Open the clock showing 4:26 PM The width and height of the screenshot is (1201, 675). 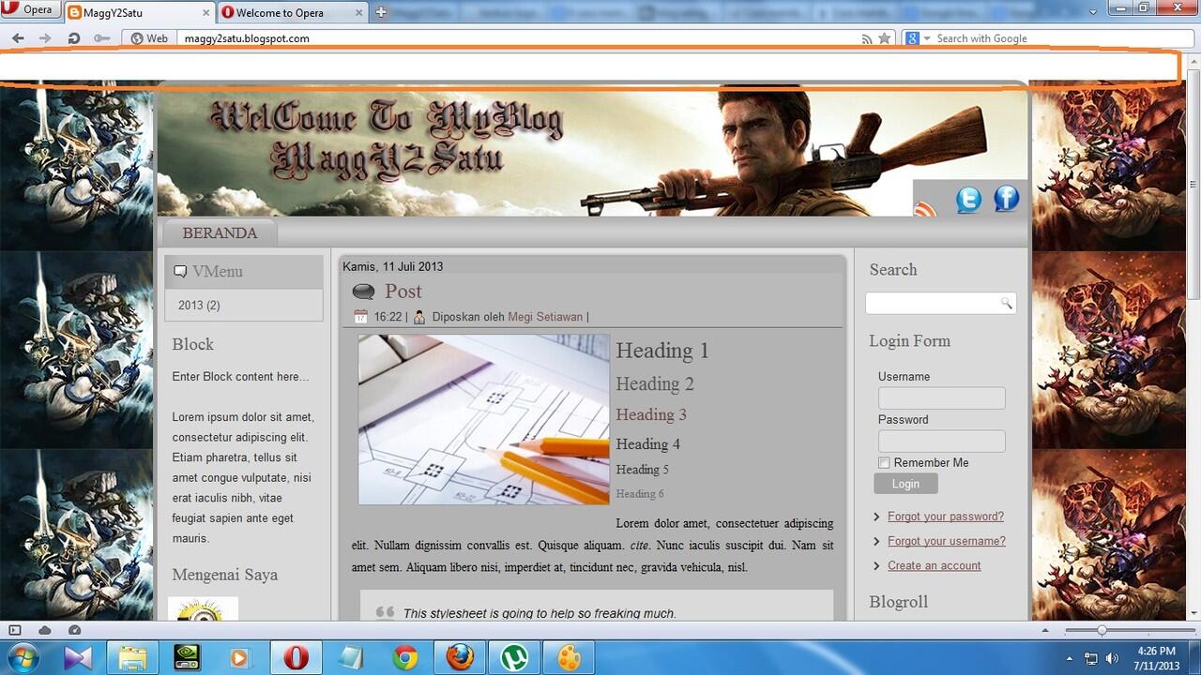coord(1156,657)
